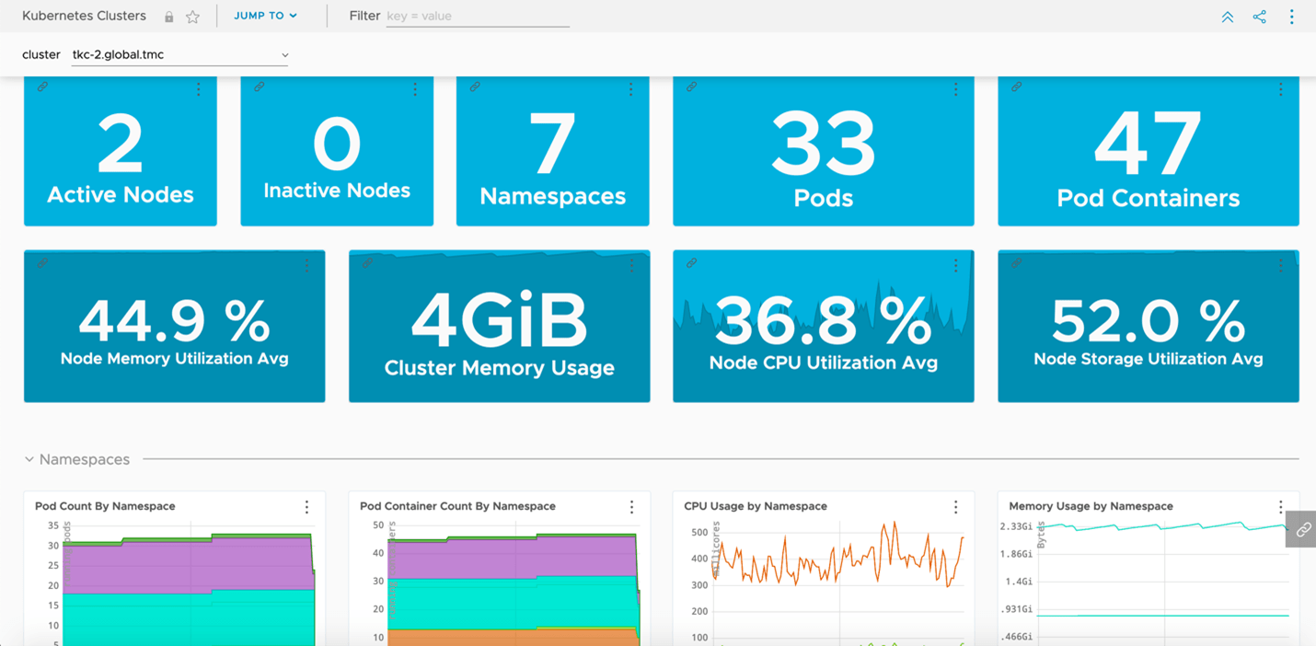Open the Pod Count By Namespace chart menu
This screenshot has width=1316, height=646.
[x=306, y=507]
